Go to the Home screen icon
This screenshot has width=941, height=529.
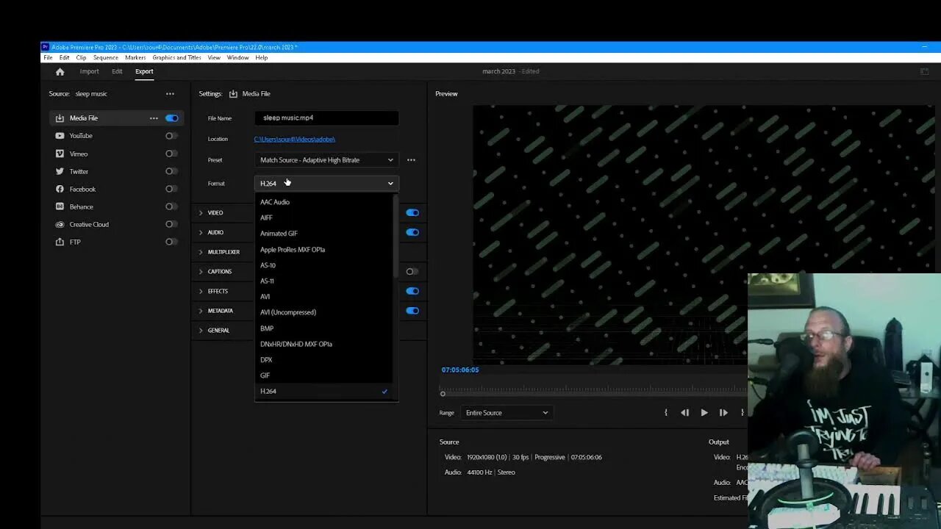coord(60,72)
